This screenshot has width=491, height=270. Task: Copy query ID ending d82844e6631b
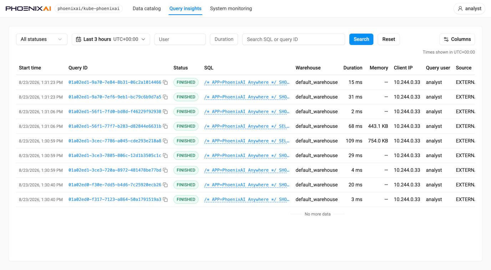pos(165,126)
